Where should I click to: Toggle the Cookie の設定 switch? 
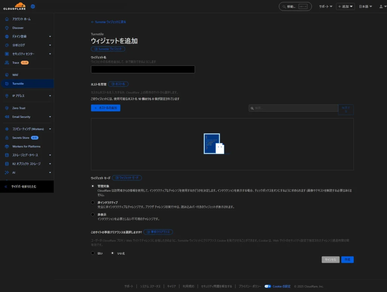click(x=268, y=286)
